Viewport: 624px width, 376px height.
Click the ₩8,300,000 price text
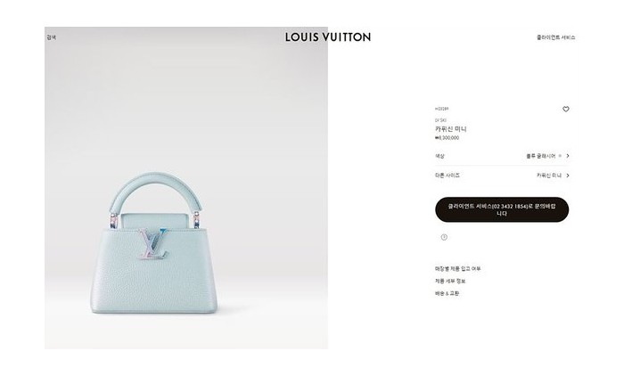(447, 138)
